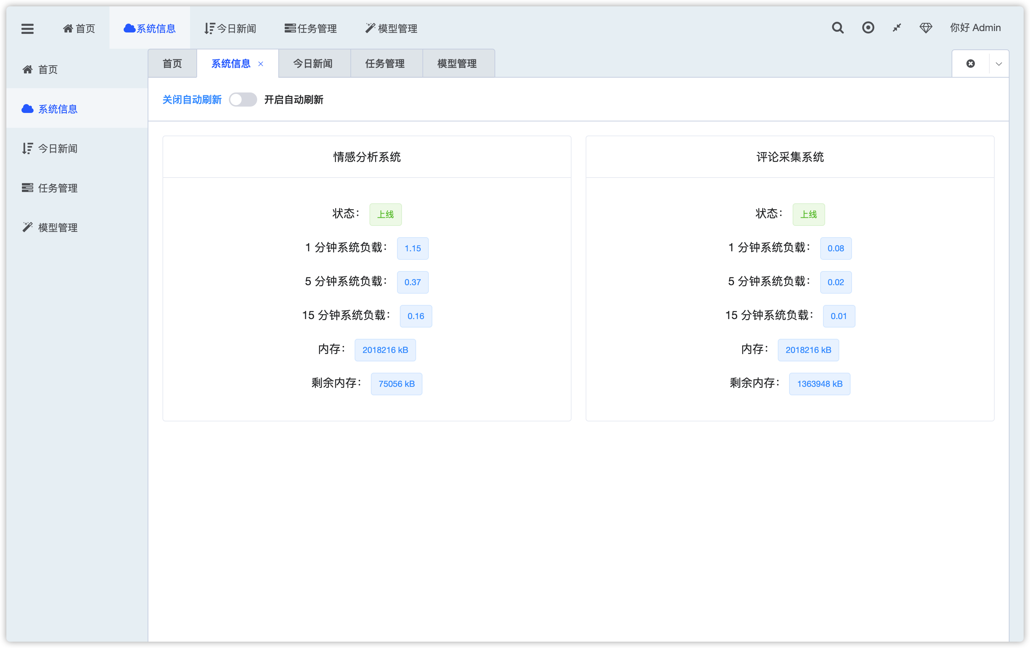Click the sort icon next to 今日新闻 in sidebar
The width and height of the screenshot is (1030, 648).
coord(28,148)
